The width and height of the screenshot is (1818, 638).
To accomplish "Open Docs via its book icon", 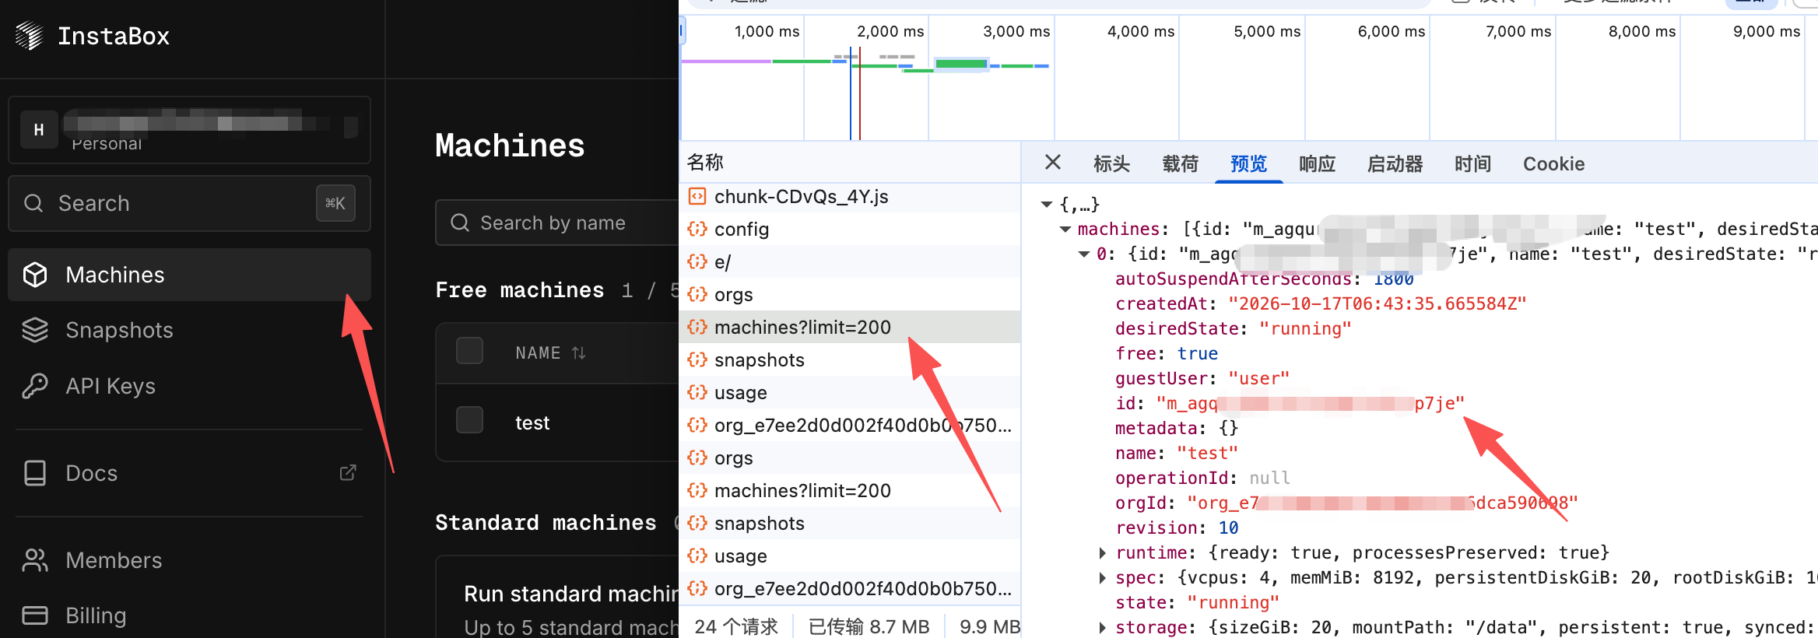I will [35, 473].
